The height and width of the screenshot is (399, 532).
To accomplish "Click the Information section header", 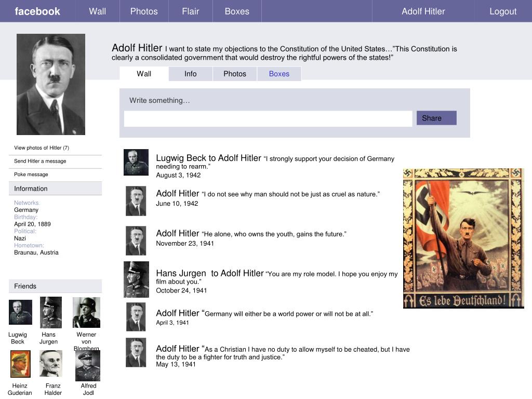I will (x=55, y=188).
